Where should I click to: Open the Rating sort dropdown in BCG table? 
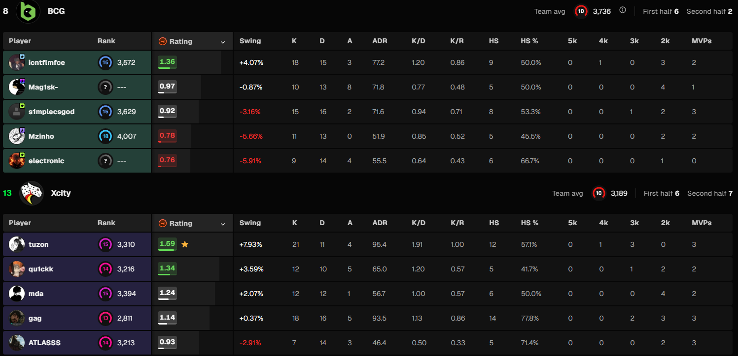tap(223, 42)
